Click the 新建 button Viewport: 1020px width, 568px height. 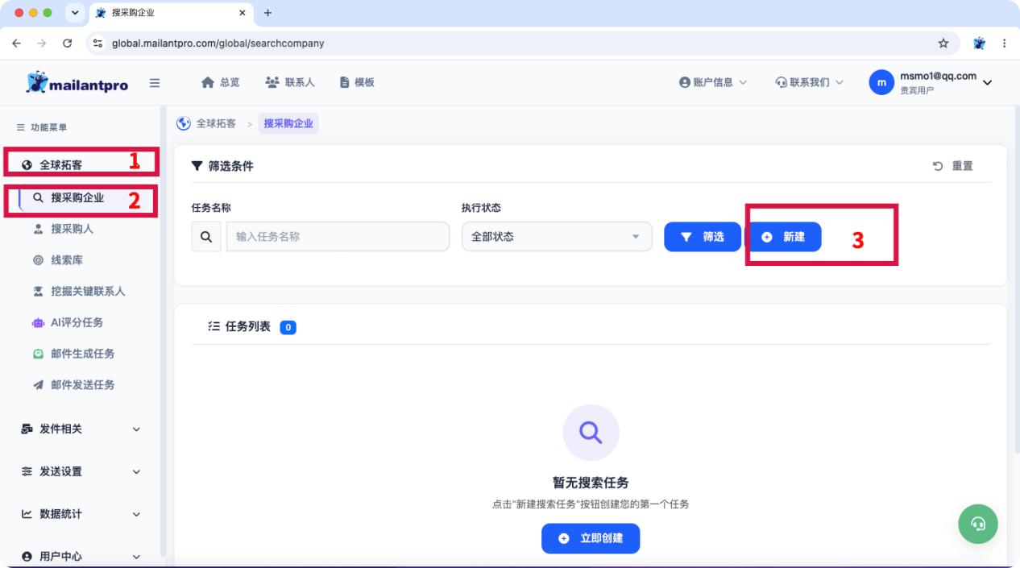[783, 237]
